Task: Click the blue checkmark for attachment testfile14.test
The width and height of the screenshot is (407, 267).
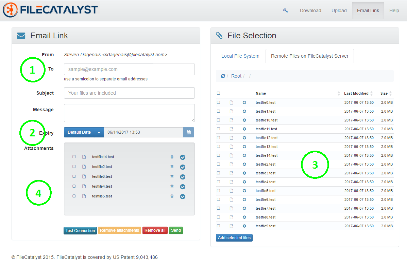Action: [183, 157]
